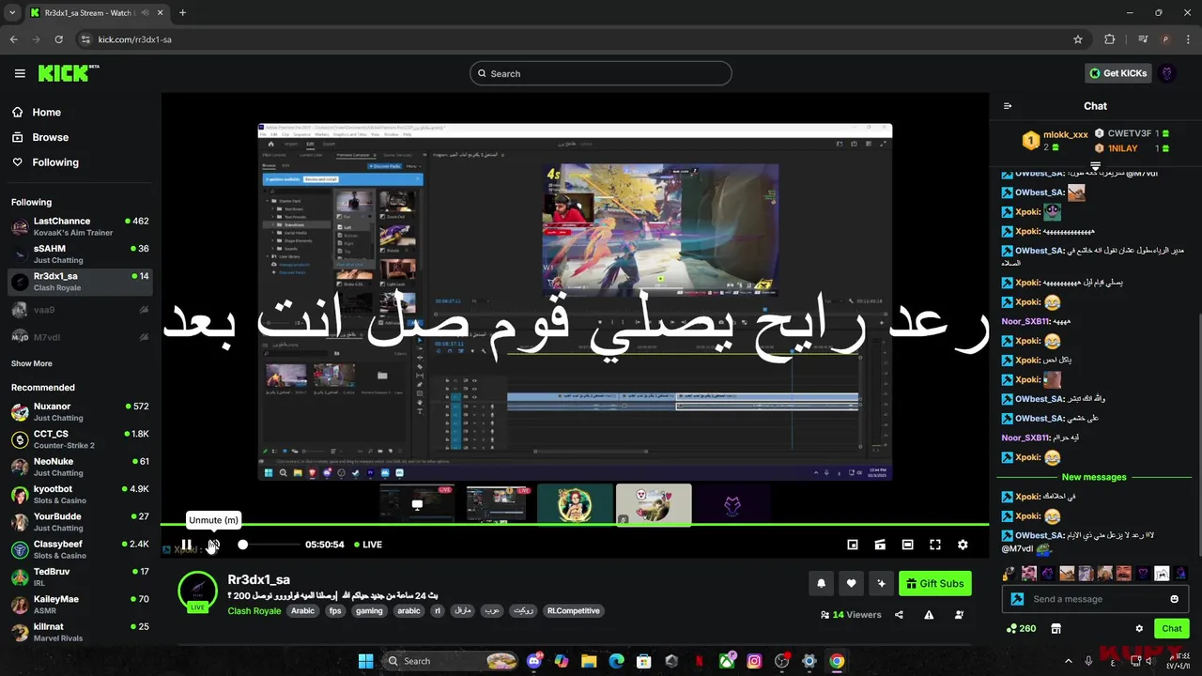The width and height of the screenshot is (1202, 676).
Task: Open vaa9 offline channel
Action: coord(81,310)
